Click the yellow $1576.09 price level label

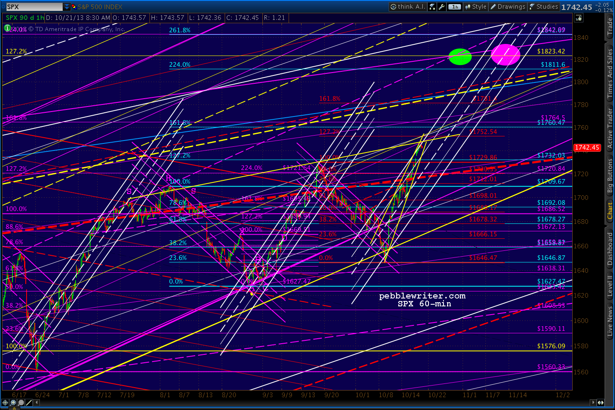551,346
